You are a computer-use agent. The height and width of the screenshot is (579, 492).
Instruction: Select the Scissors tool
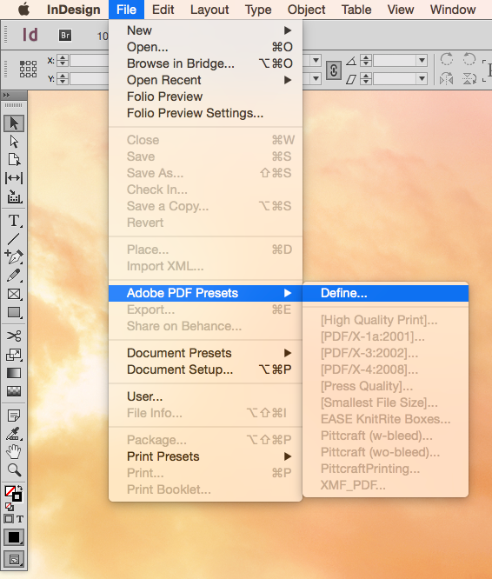(14, 336)
